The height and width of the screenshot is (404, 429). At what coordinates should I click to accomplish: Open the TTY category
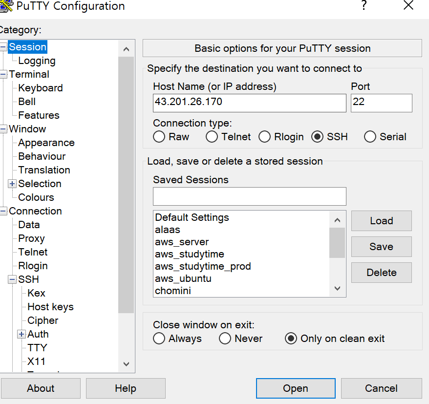(38, 348)
